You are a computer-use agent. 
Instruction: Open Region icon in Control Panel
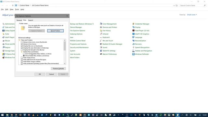pos(4,47)
